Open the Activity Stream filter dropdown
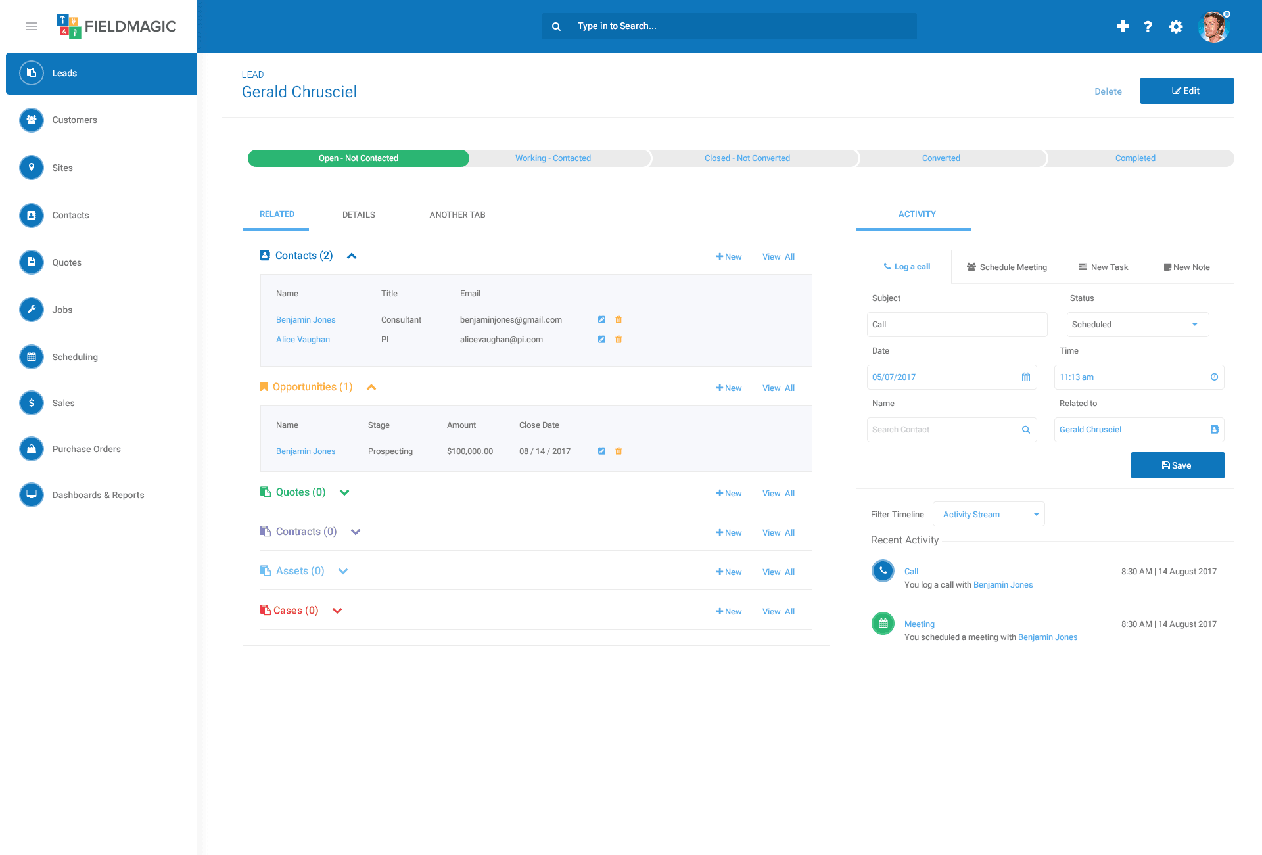1262x855 pixels. (989, 515)
